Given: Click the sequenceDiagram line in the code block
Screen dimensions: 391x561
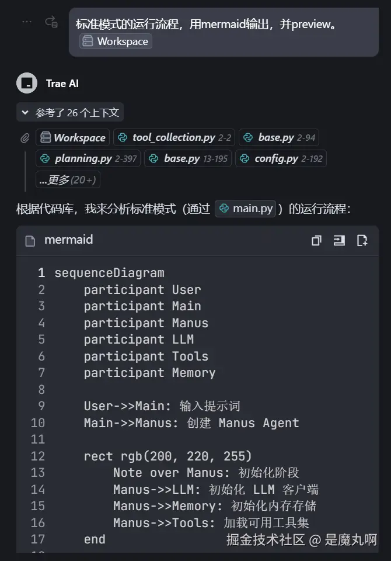Looking at the screenshot, I should pyautogui.click(x=109, y=273).
